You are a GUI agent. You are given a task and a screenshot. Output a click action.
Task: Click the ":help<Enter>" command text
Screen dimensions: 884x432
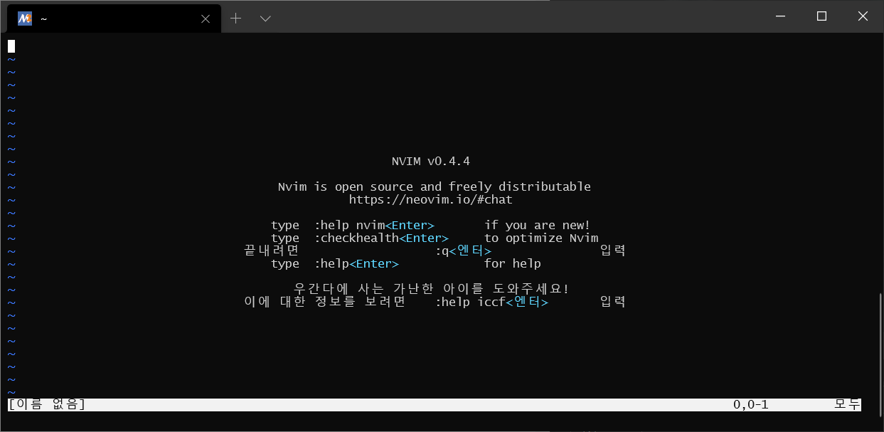(356, 264)
